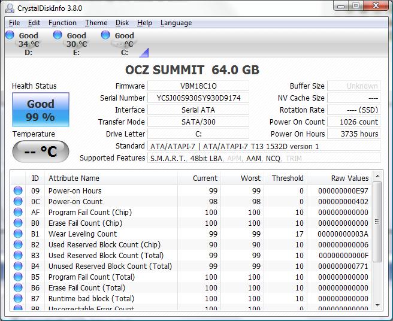
Task: Click the Drive Letter field C:
Action: click(198, 134)
